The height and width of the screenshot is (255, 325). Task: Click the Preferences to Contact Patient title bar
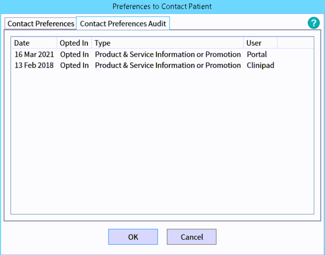(x=162, y=7)
